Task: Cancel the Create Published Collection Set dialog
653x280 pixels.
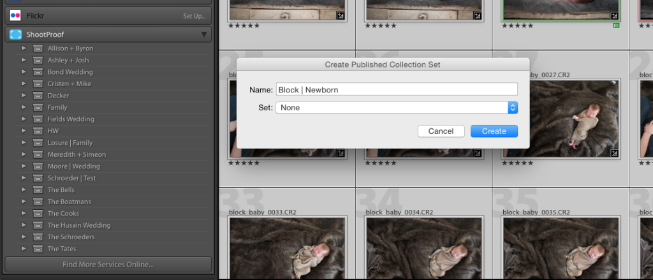Action: pos(441,131)
